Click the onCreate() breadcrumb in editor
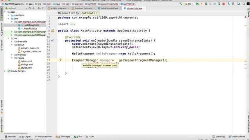 [90, 13]
